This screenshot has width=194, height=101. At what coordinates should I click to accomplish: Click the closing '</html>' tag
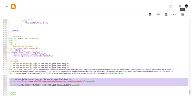13,95
